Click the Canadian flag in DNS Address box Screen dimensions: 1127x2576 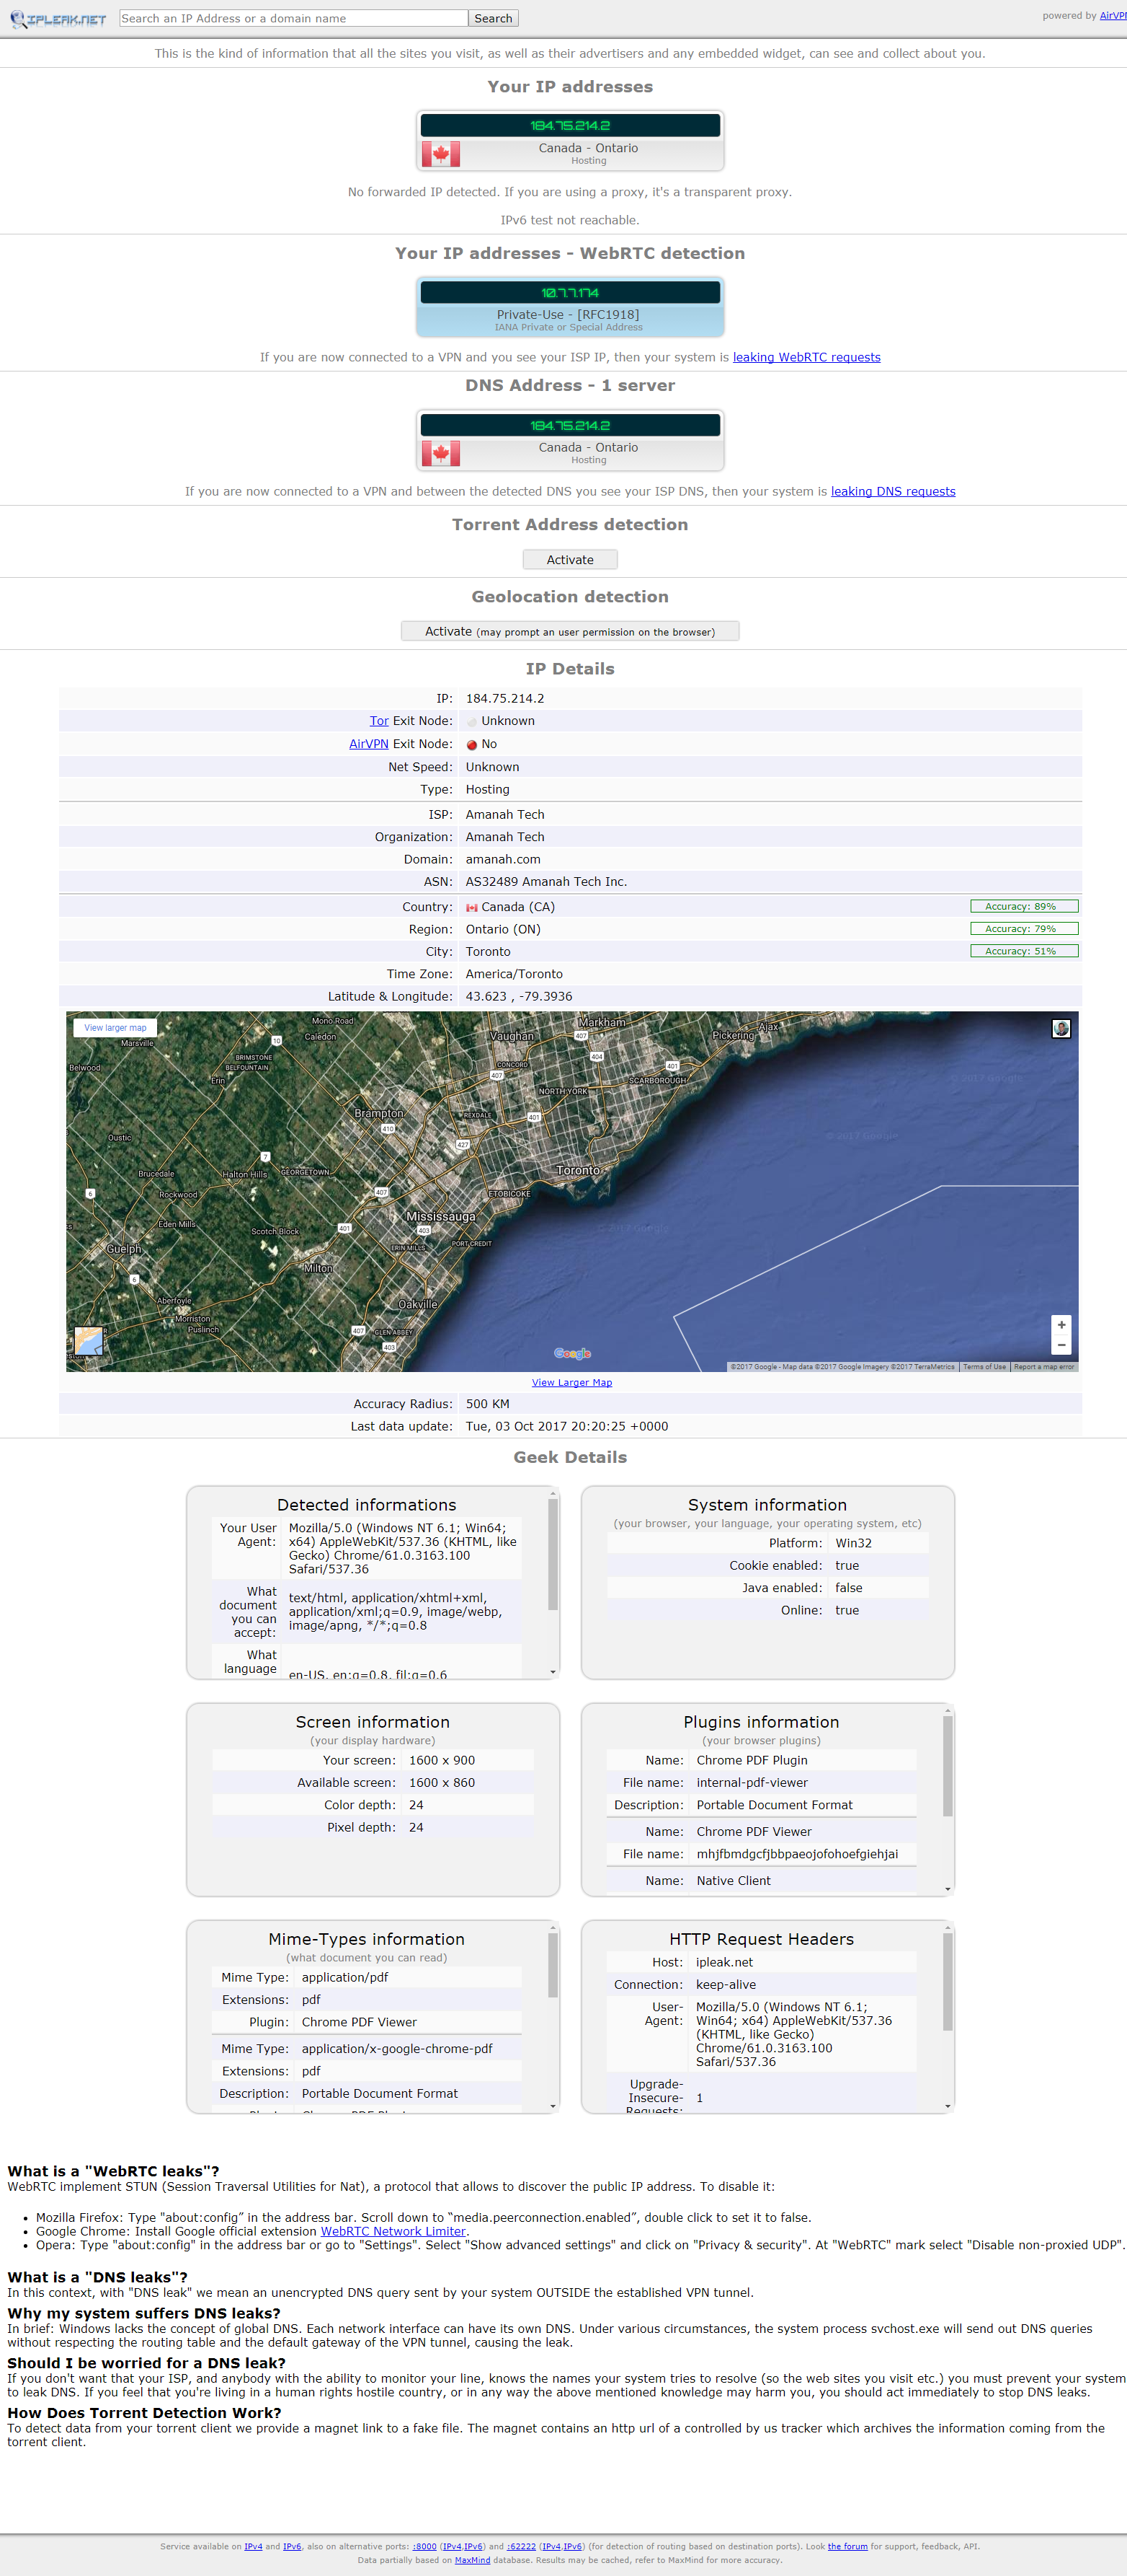click(440, 454)
